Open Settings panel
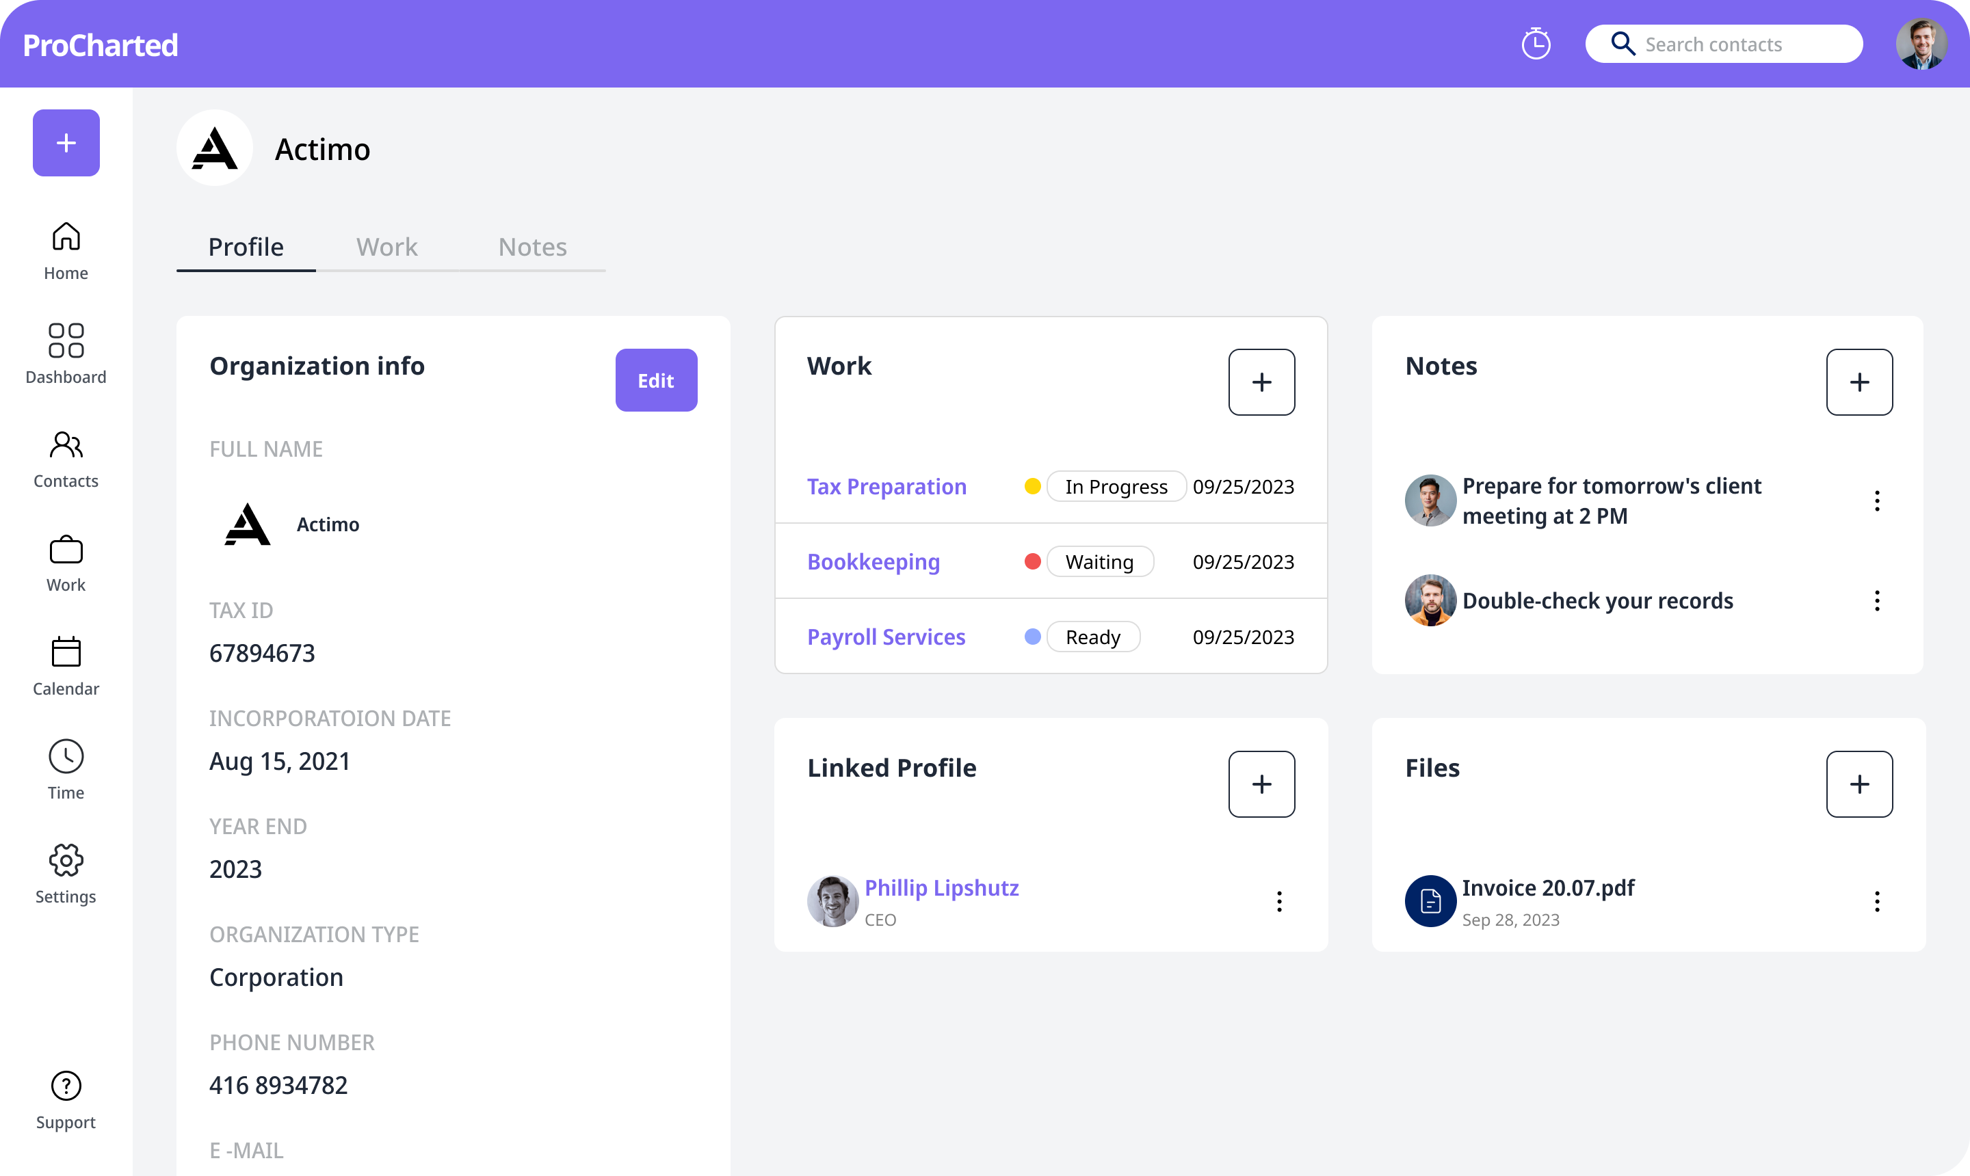This screenshot has height=1176, width=1970. coord(66,872)
